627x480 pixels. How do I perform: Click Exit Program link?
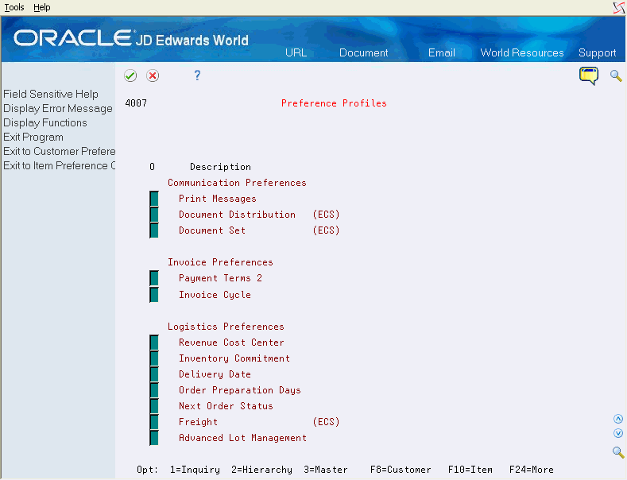pyautogui.click(x=33, y=137)
